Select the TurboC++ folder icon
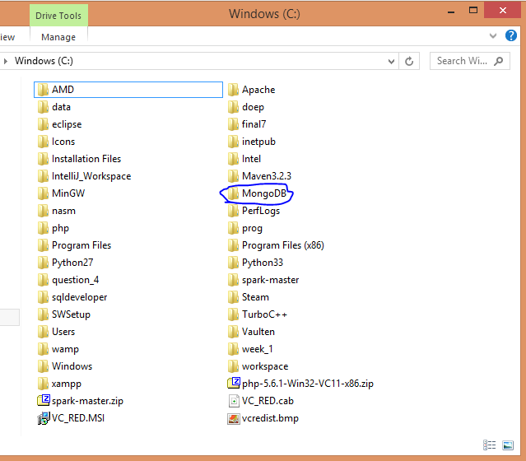 pyautogui.click(x=233, y=314)
